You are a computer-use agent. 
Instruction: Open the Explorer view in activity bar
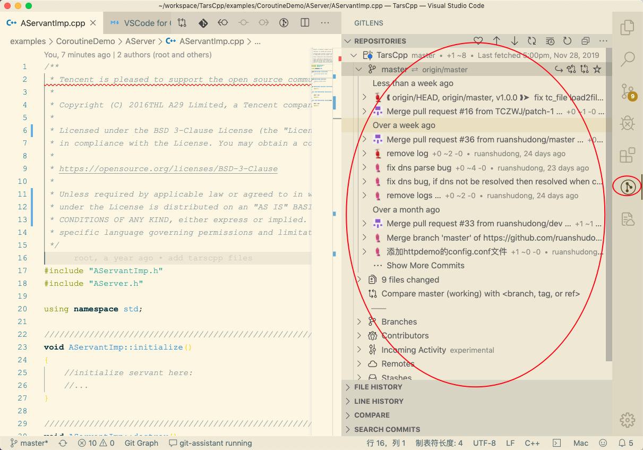(x=628, y=27)
